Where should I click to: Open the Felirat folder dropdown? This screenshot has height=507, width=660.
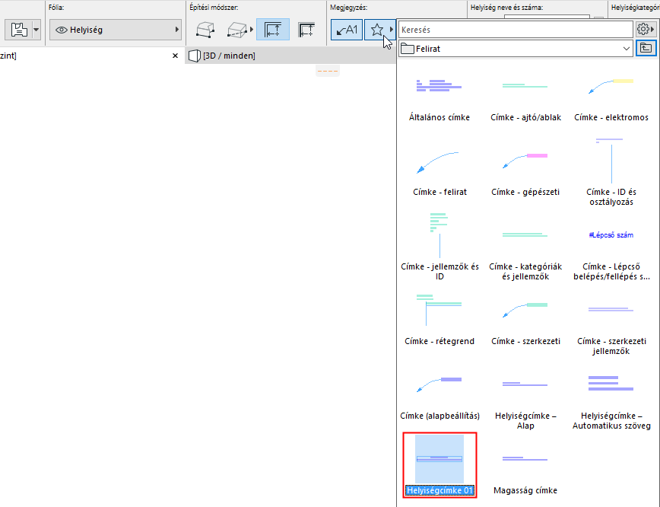(516, 49)
